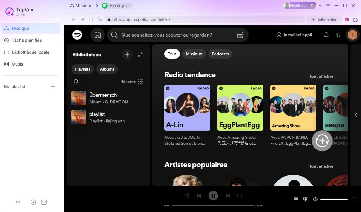Open the extensions puzzle icon
This screenshot has height=212, width=361.
coord(355,20)
